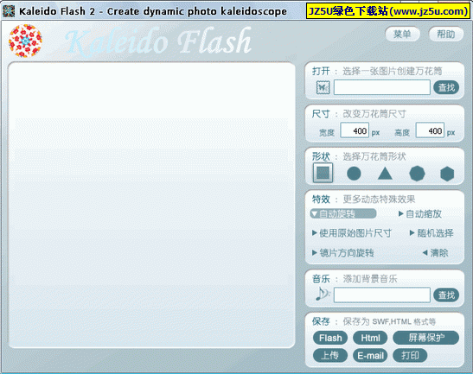Click the picture stamp icon in 打开 panel
Screen dimensions: 473x374
coord(323,88)
